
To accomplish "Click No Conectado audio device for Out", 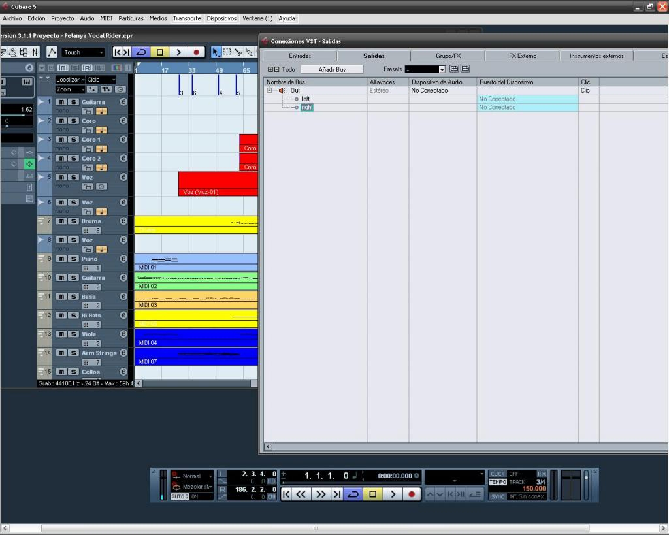I will [x=442, y=90].
